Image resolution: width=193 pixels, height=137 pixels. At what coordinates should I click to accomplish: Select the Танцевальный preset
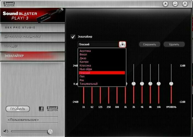click(x=89, y=84)
